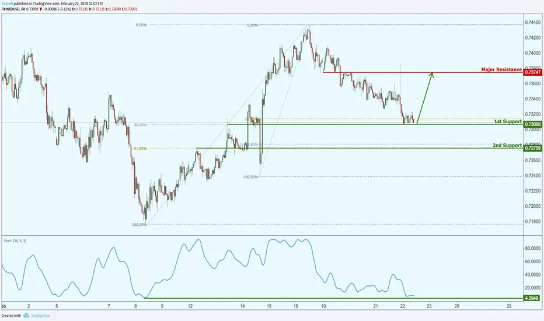Click 80.0000 on the stochastic axis

pyautogui.click(x=532, y=249)
